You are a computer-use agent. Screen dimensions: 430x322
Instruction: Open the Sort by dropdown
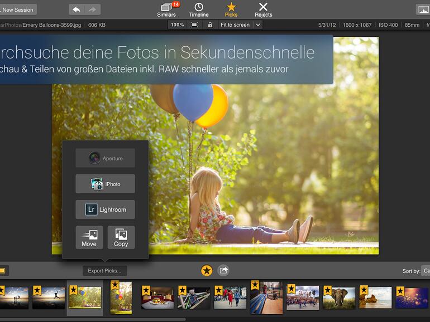tap(426, 271)
